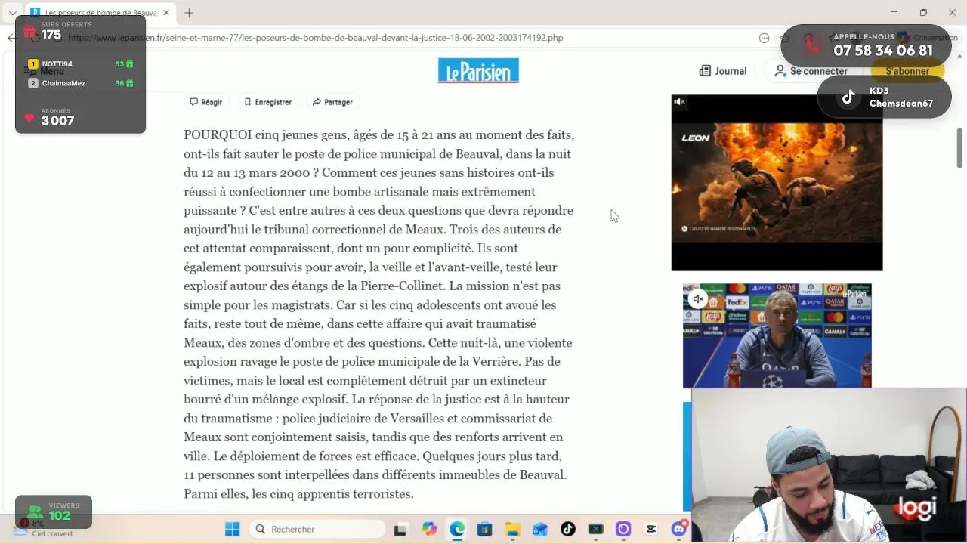967x544 pixels.
Task: Click the Le Parisien logo
Action: pos(478,70)
